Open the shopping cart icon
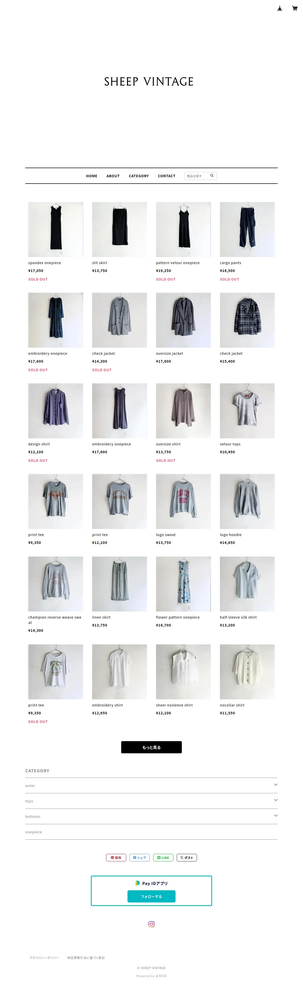The image size is (303, 985). [295, 8]
